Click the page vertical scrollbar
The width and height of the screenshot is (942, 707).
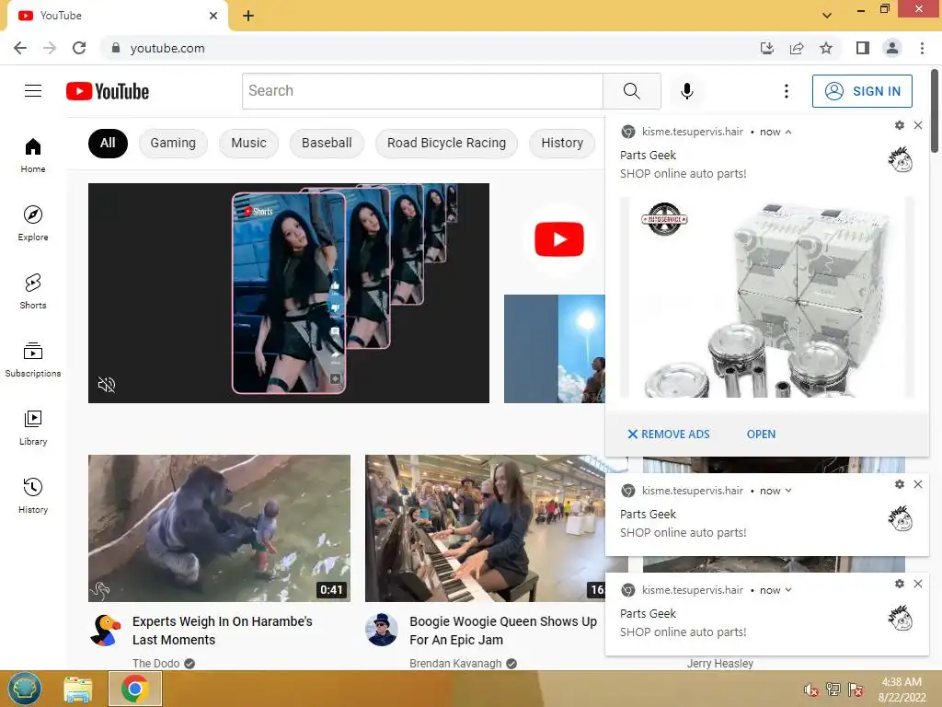click(x=935, y=111)
